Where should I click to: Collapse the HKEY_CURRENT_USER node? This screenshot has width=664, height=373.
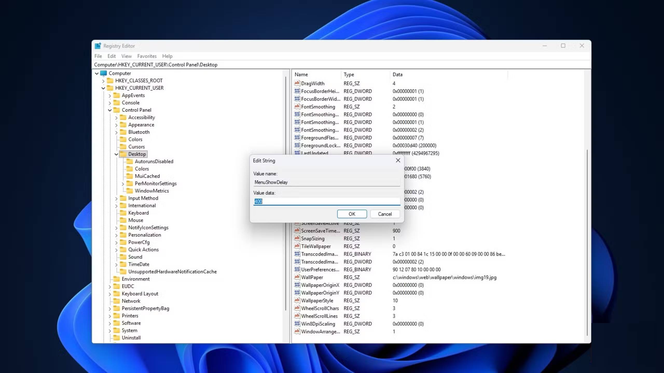[103, 88]
